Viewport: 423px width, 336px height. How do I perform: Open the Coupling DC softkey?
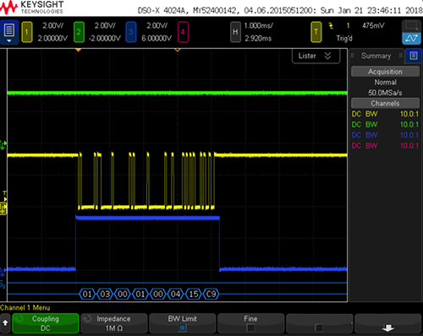pos(46,323)
